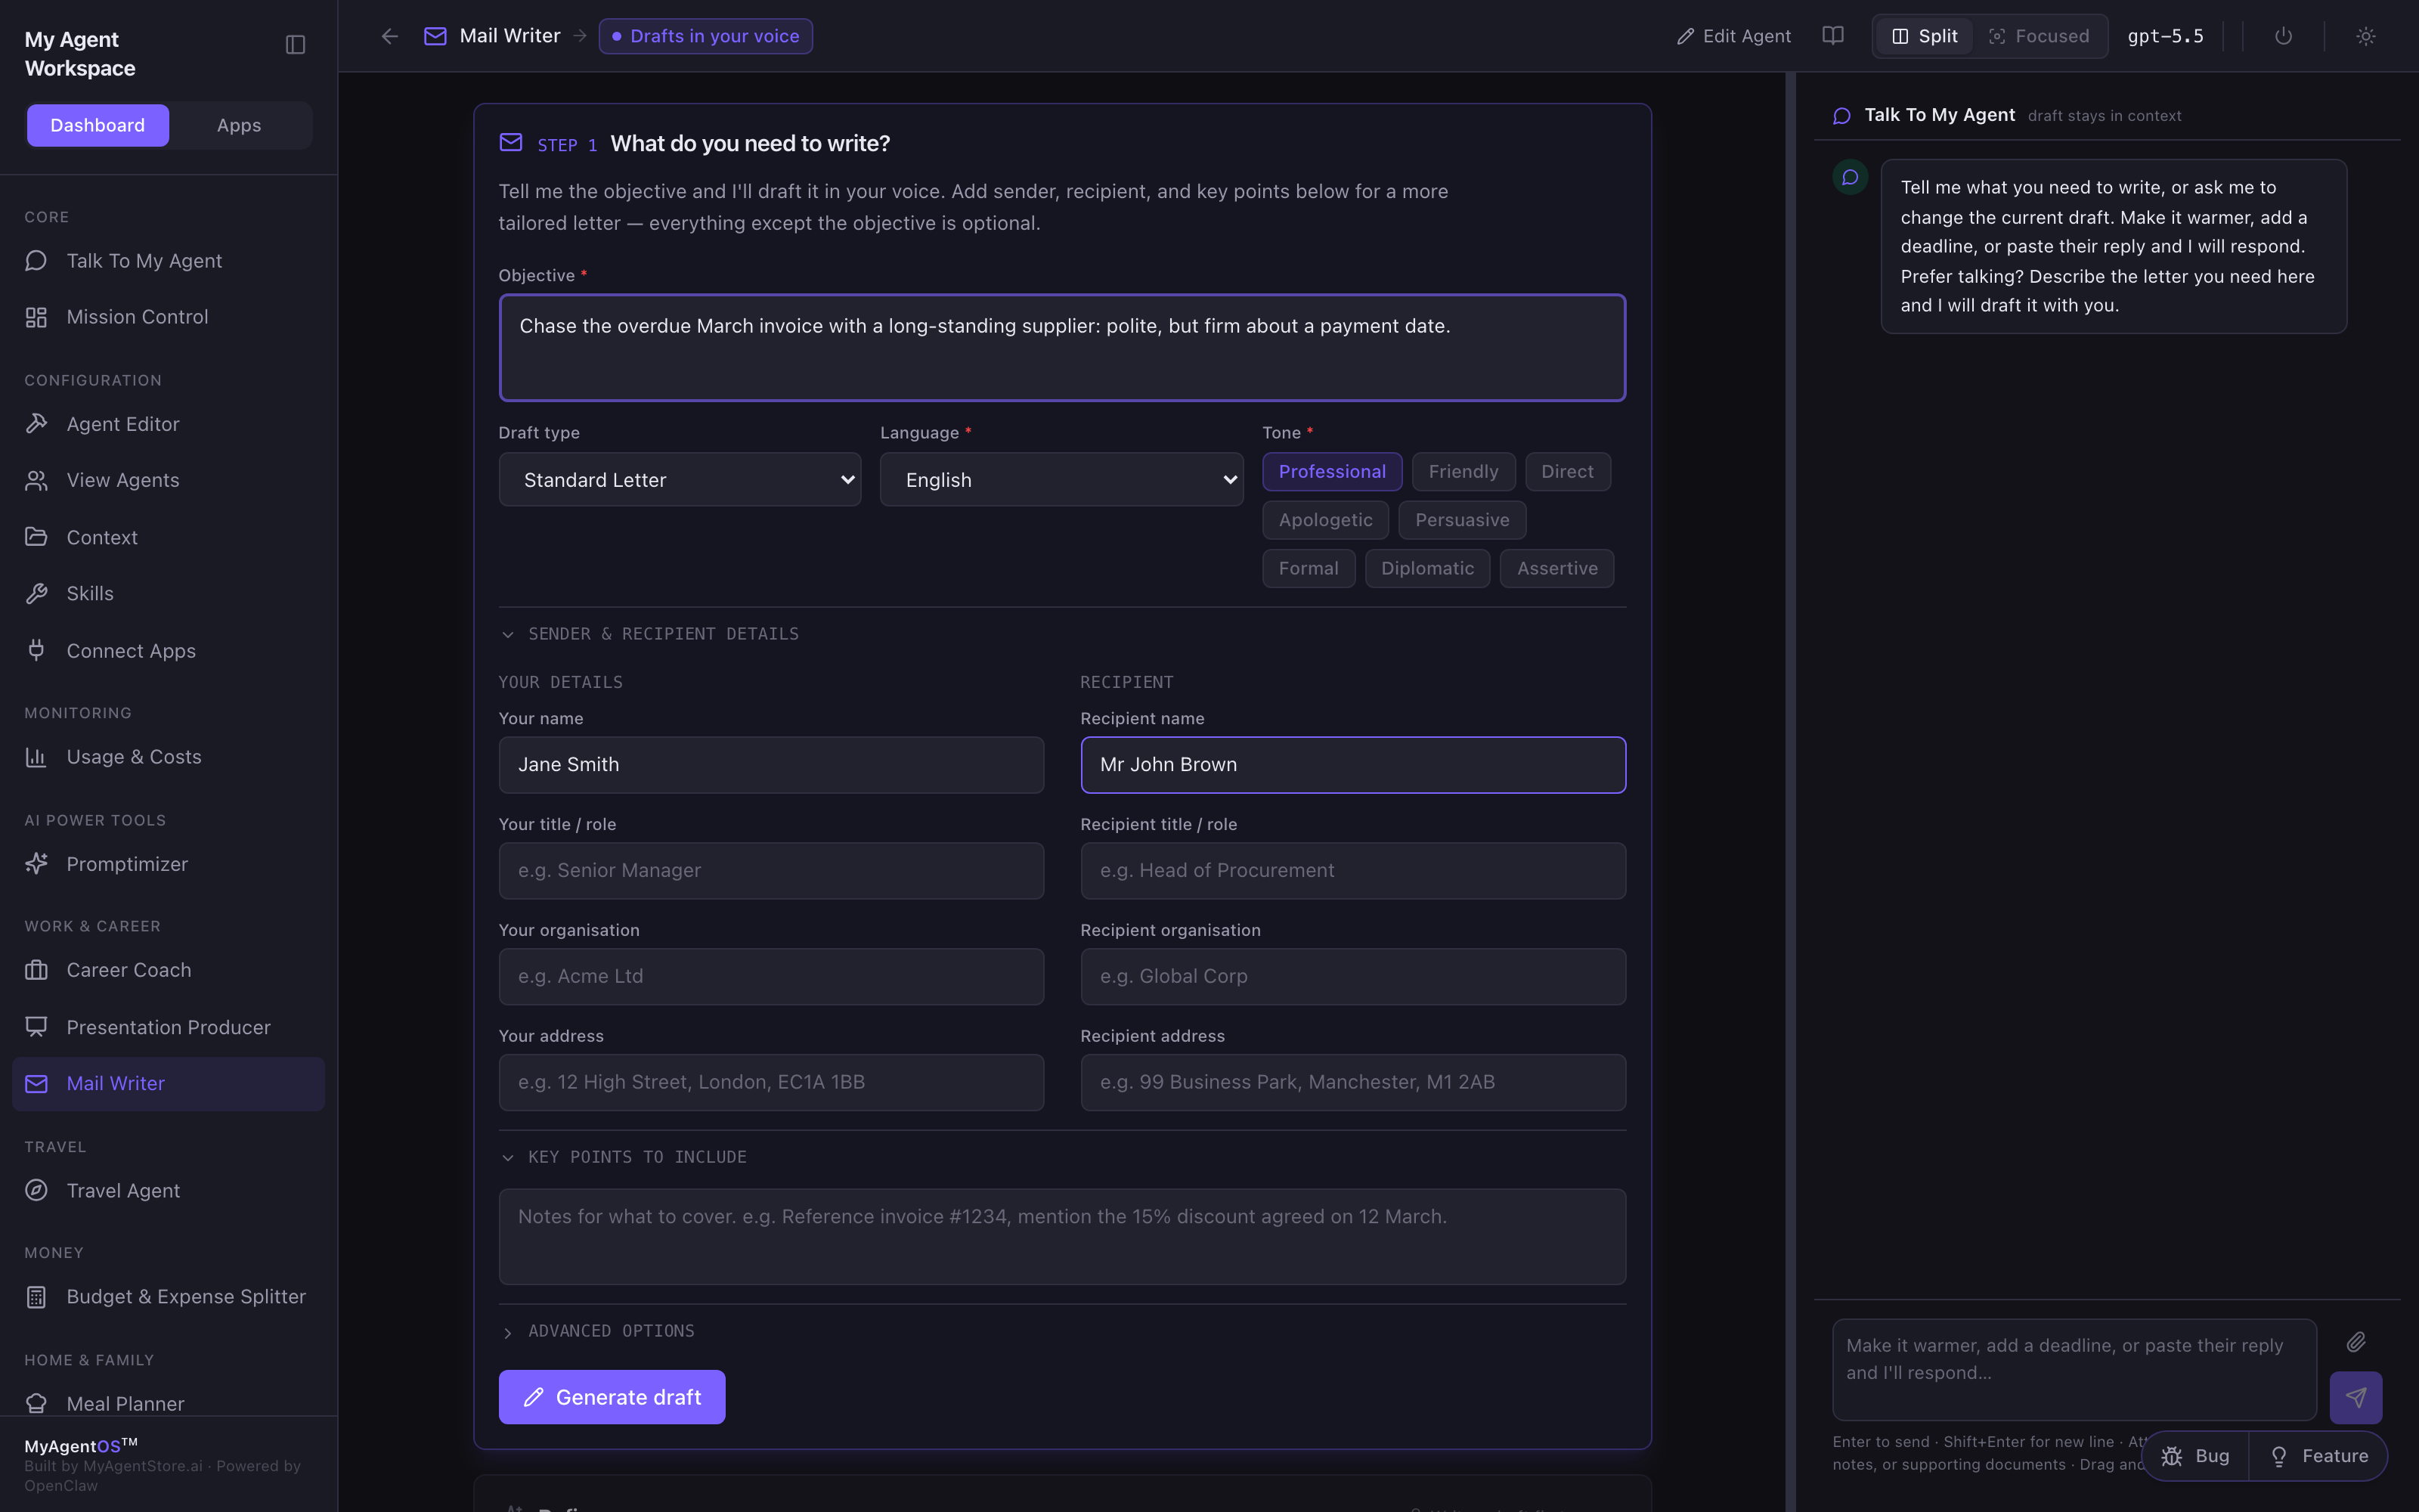2419x1512 pixels.
Task: Click the Promptimizer sparkle icon
Action: 36,864
